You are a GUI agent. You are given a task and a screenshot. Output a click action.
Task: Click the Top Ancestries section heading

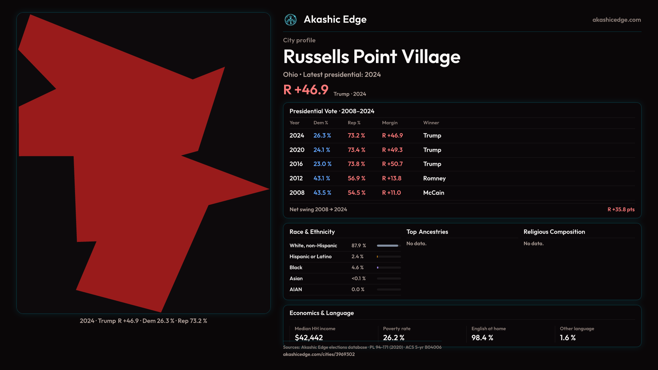click(x=427, y=232)
